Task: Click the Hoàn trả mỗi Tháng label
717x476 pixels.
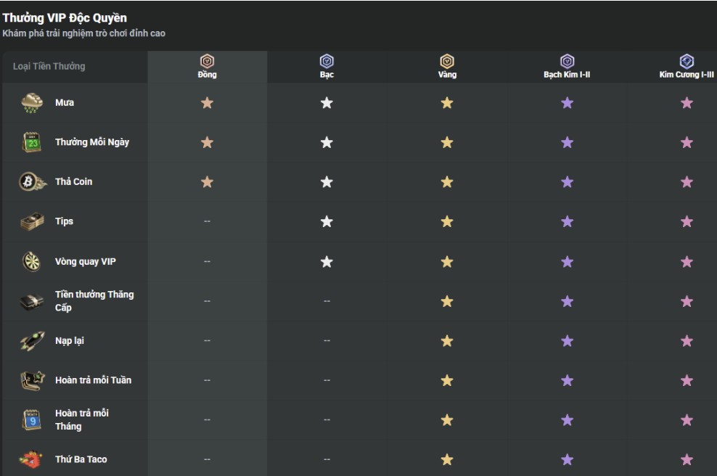Action: 82,419
